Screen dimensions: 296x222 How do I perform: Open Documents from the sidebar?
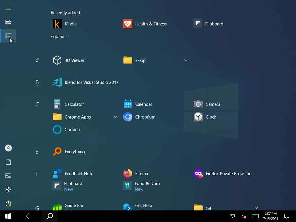(8, 162)
